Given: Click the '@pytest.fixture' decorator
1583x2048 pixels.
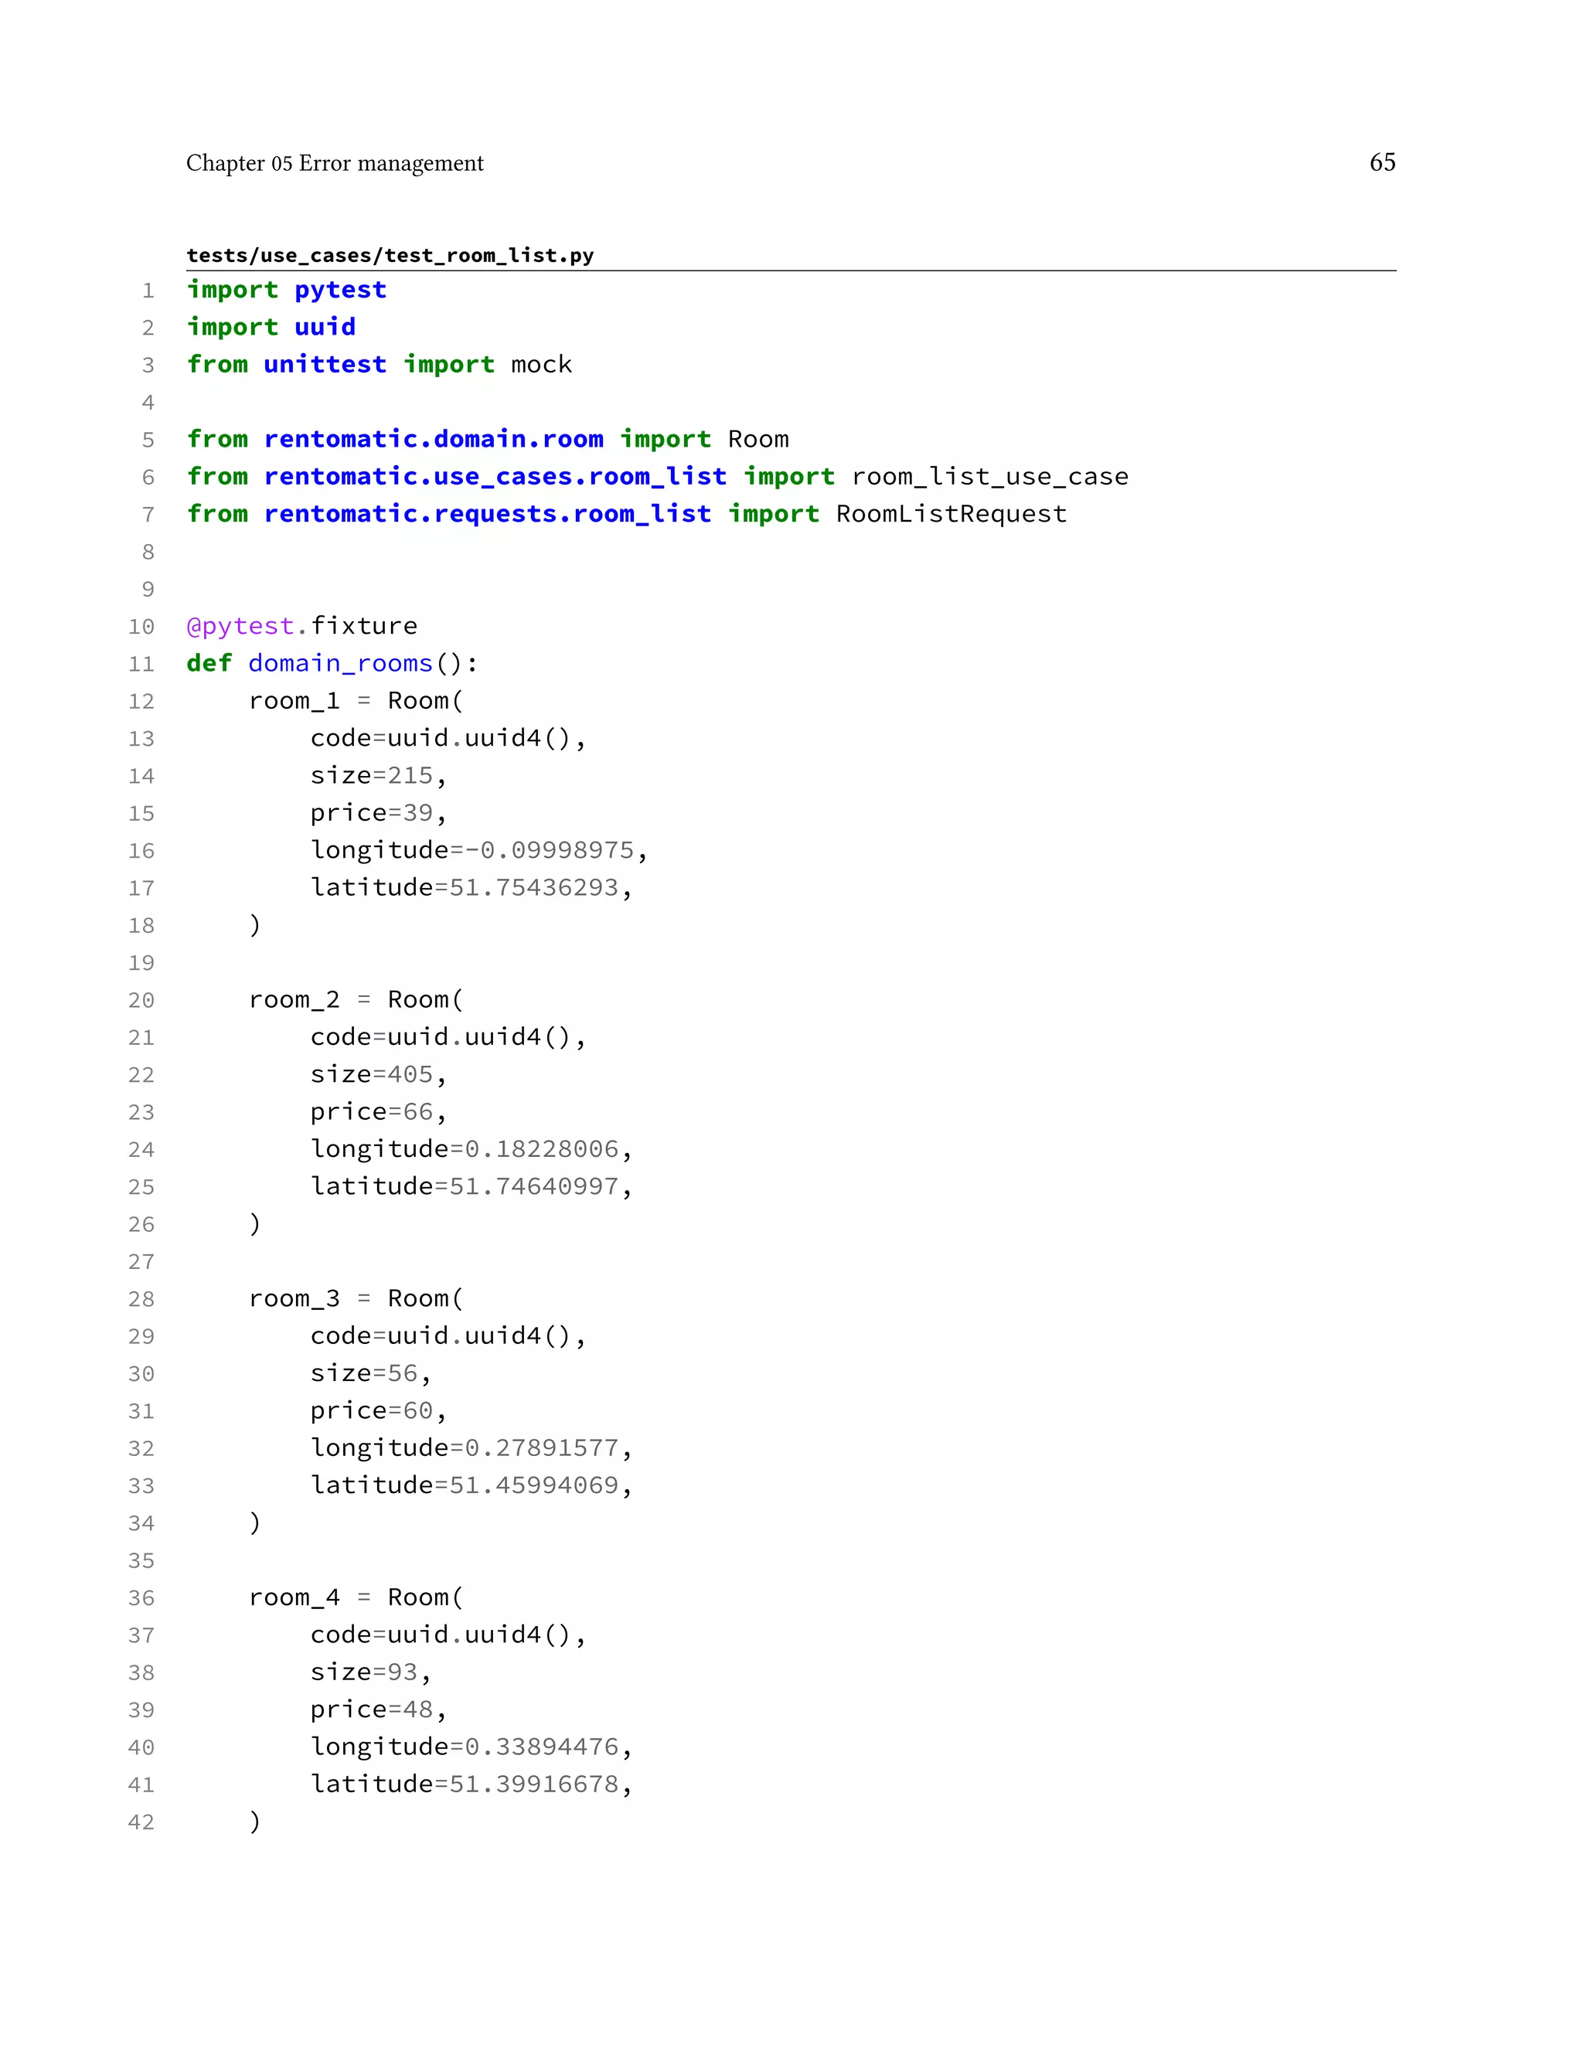Looking at the screenshot, I should coord(302,625).
